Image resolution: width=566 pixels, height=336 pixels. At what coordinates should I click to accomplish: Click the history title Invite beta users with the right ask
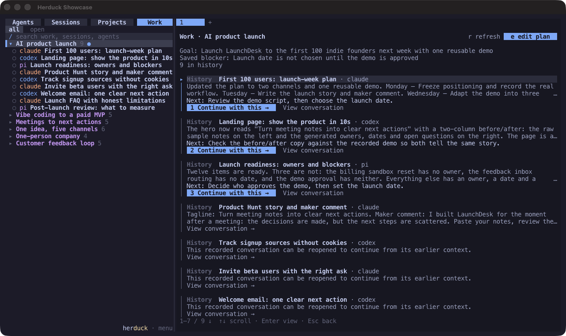[283, 271]
